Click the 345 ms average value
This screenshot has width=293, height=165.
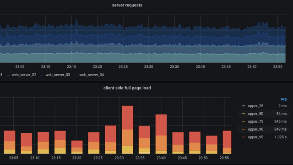click(280, 121)
